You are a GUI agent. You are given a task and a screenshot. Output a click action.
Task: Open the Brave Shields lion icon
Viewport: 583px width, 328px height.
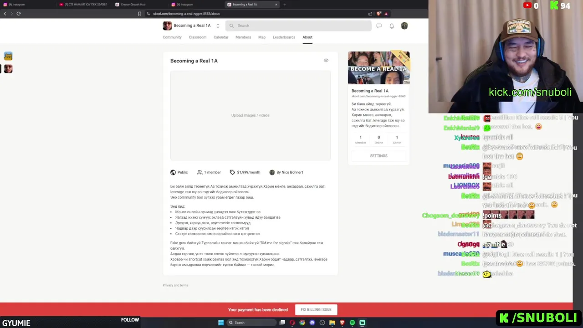[x=378, y=14]
